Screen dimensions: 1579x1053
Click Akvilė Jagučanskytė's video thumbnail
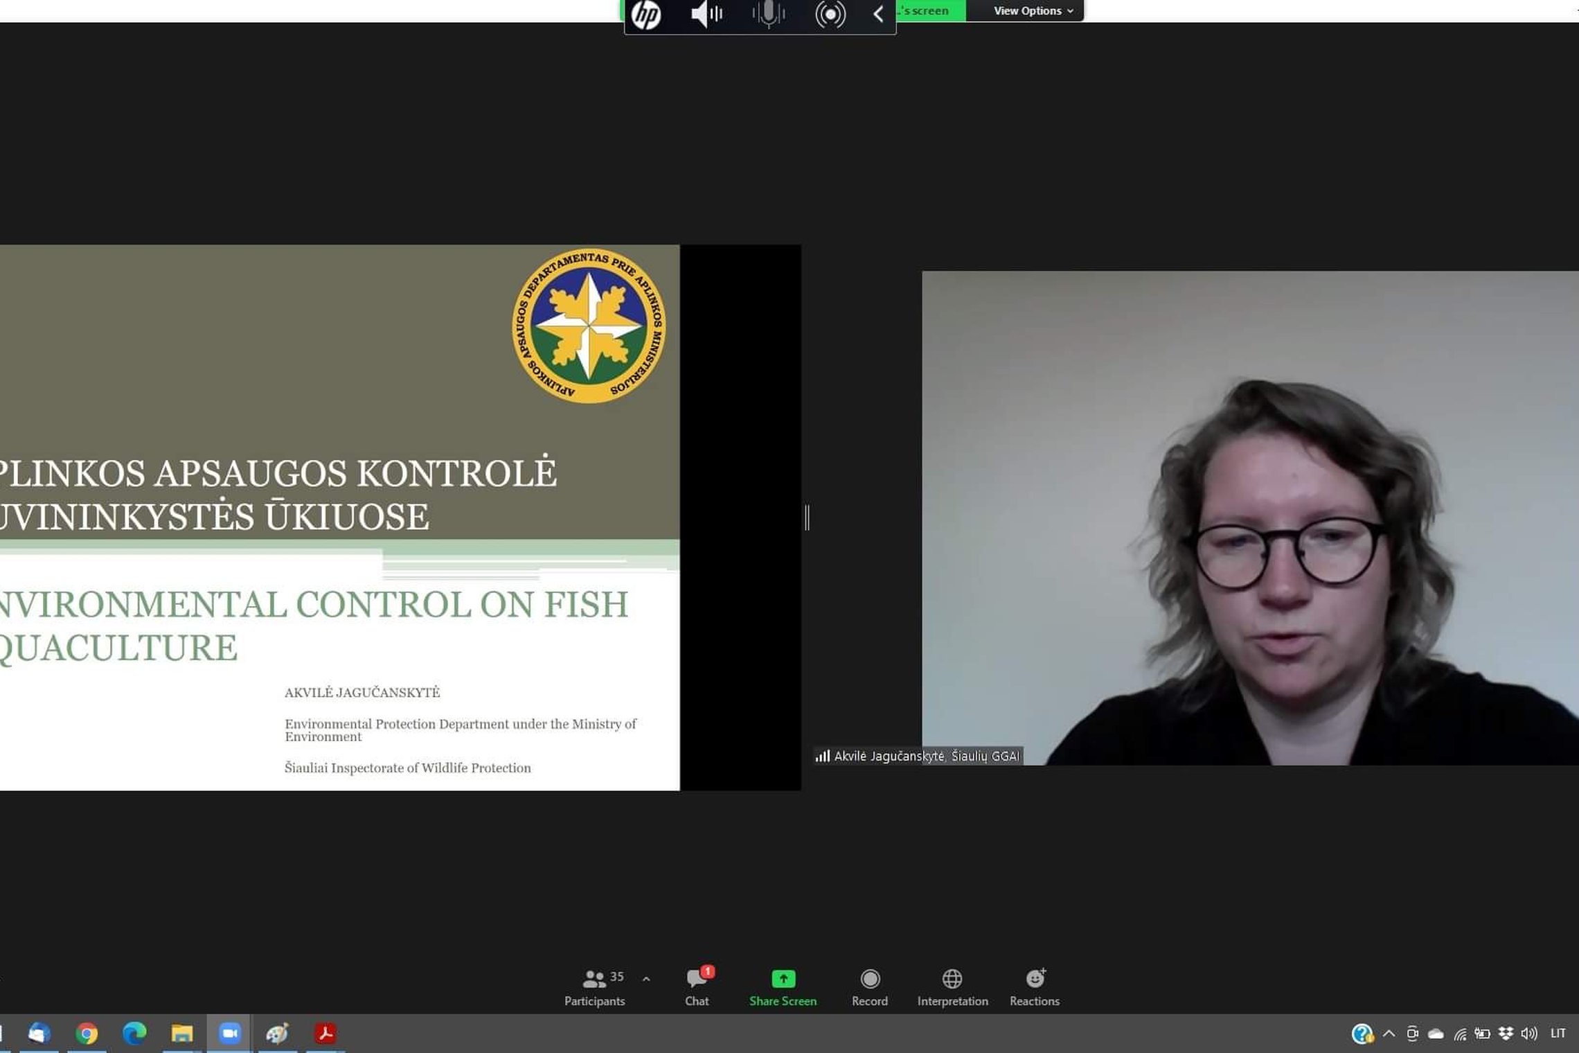pyautogui.click(x=1250, y=517)
